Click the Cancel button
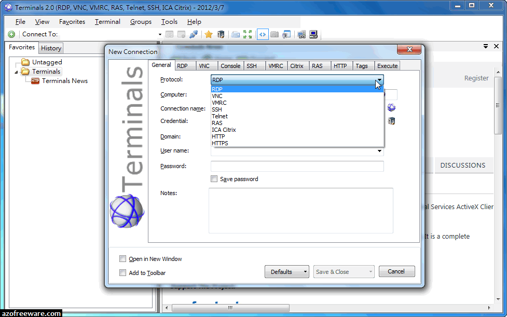The image size is (507, 317). pyautogui.click(x=396, y=271)
